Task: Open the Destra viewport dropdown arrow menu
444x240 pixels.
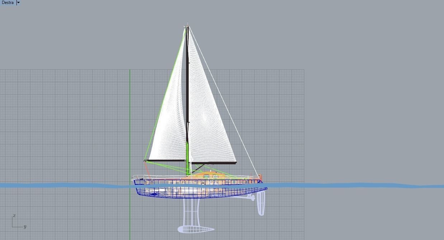Action: tap(18, 3)
